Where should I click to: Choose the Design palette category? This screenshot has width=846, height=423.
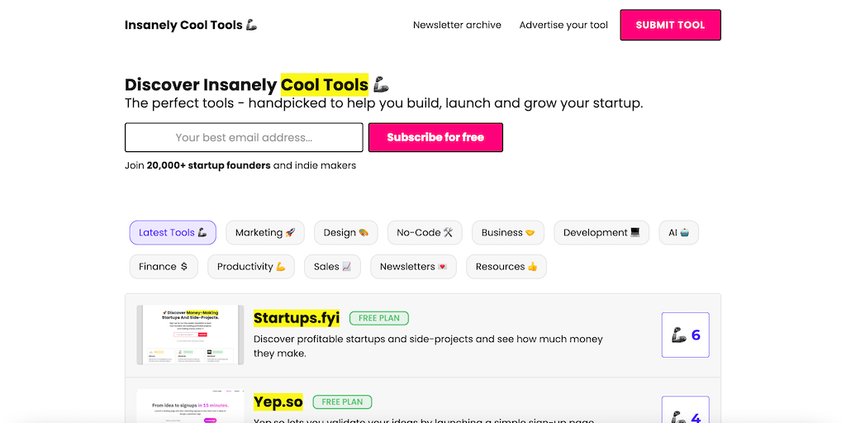(346, 232)
